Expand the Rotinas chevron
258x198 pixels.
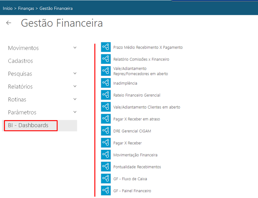pos(75,99)
